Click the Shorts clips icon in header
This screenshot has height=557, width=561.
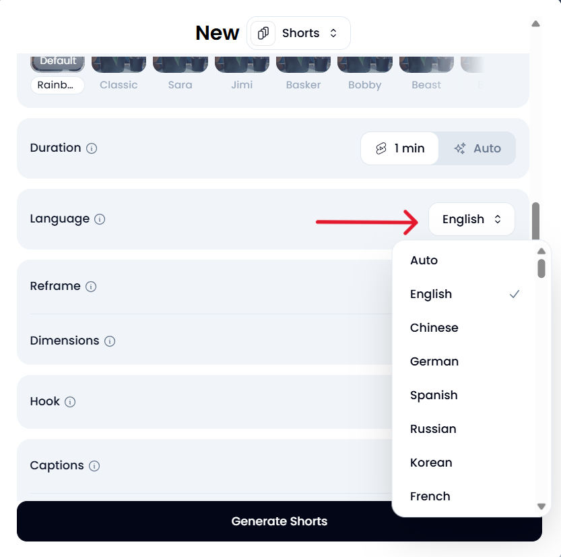click(263, 33)
